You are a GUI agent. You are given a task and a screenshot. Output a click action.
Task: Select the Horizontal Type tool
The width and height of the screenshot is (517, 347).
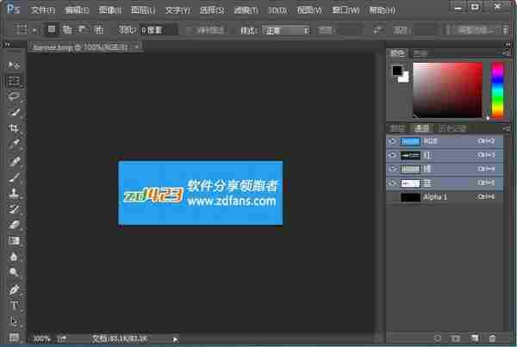tap(14, 306)
